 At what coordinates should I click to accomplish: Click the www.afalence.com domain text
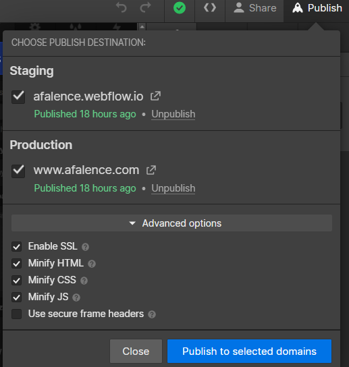click(86, 170)
